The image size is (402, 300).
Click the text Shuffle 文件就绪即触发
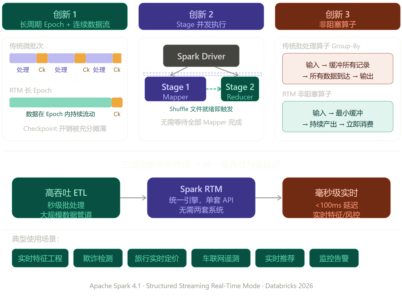pos(201,109)
